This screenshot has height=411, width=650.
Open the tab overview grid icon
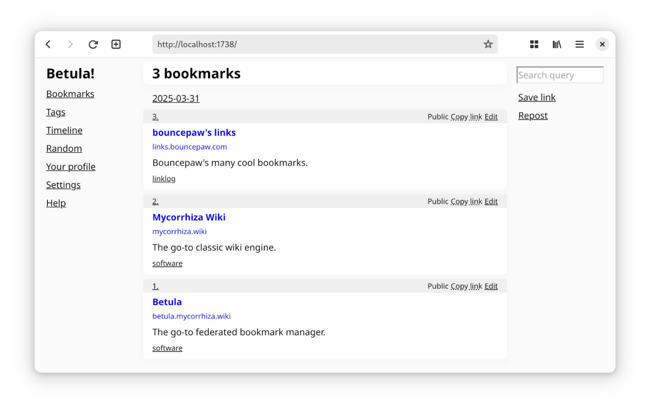534,44
